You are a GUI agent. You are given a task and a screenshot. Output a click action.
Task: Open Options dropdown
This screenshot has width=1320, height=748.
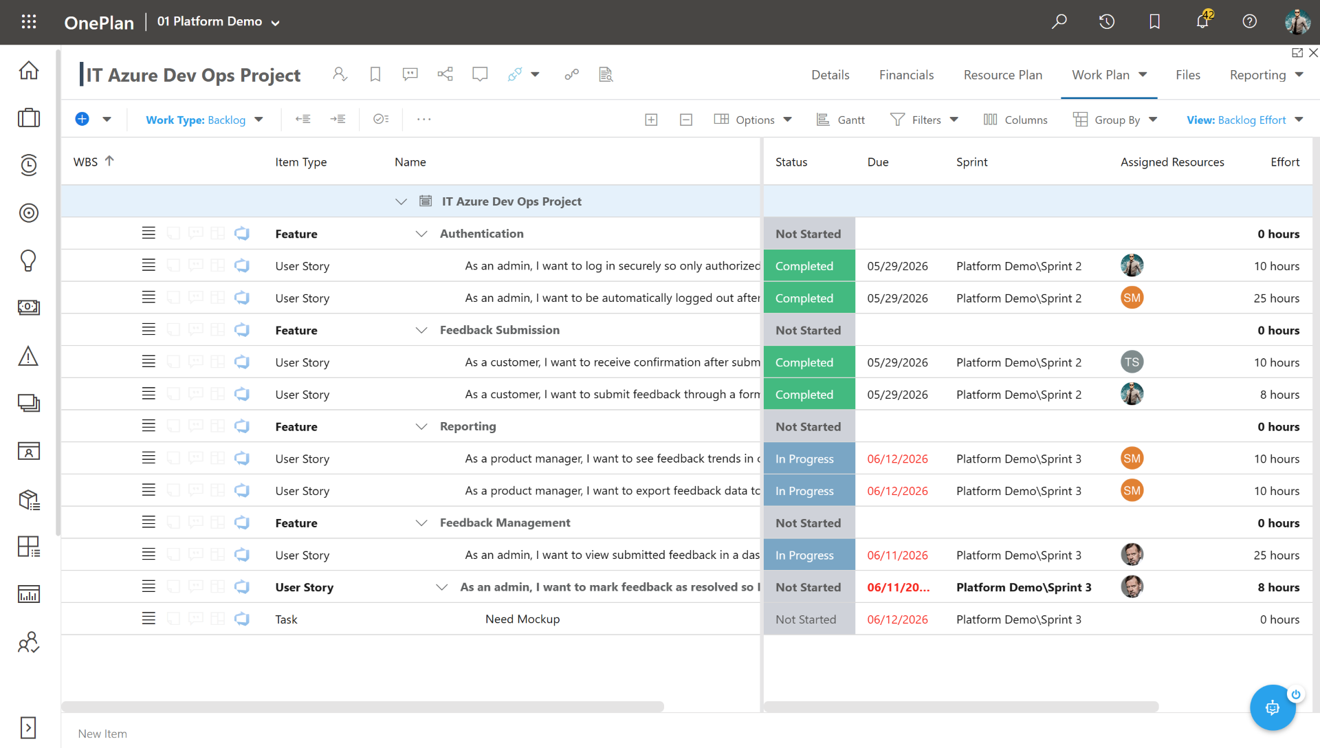753,120
